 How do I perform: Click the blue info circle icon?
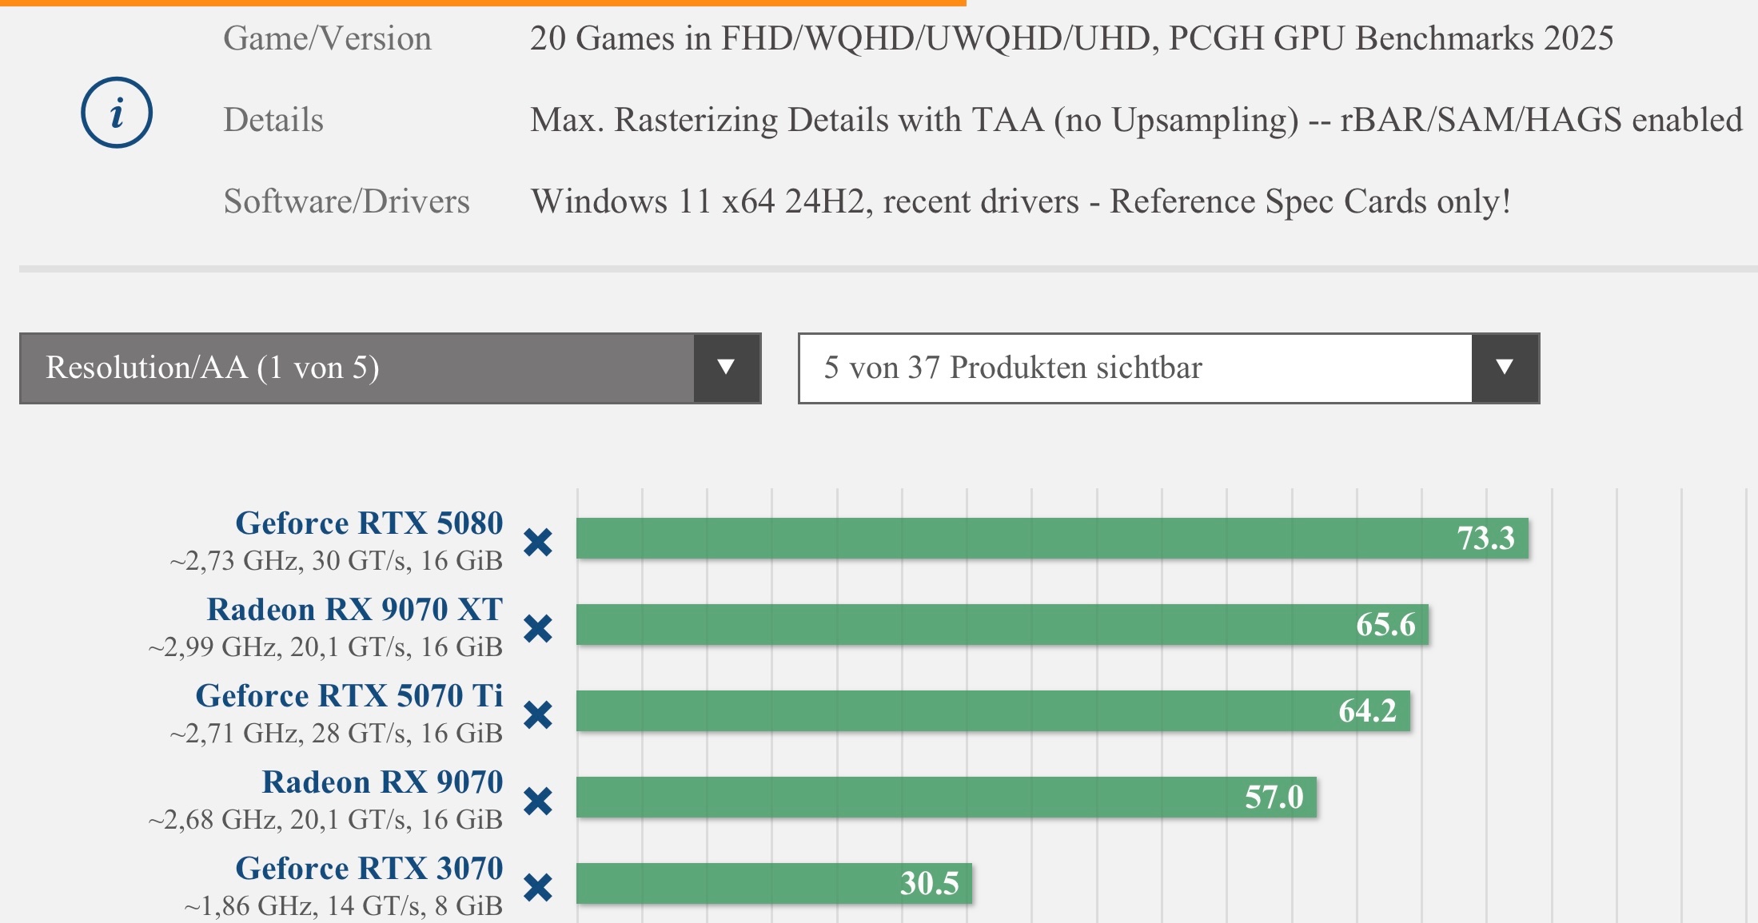coord(117,113)
